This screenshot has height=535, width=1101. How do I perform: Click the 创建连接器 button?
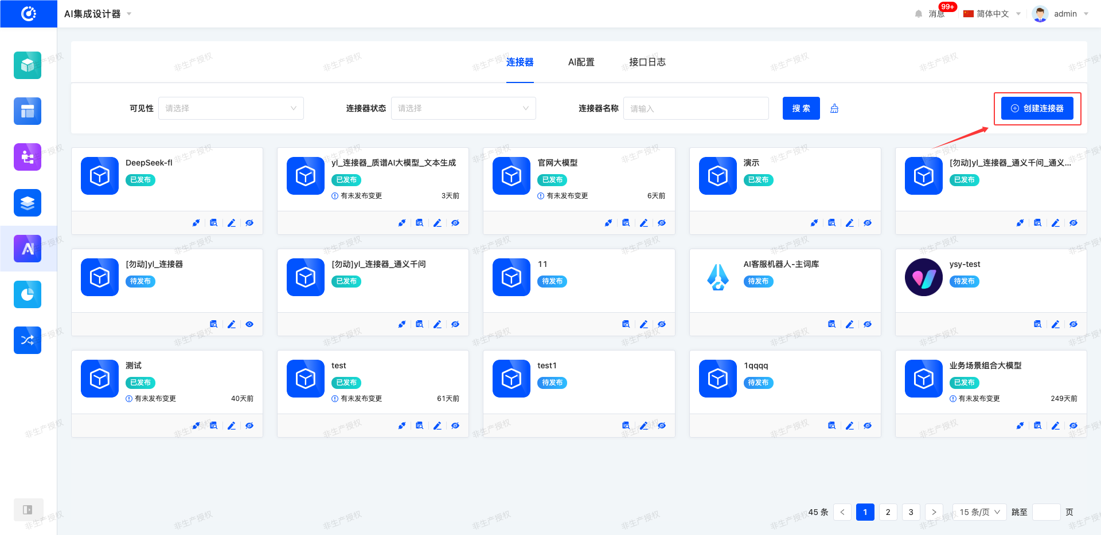coord(1037,108)
